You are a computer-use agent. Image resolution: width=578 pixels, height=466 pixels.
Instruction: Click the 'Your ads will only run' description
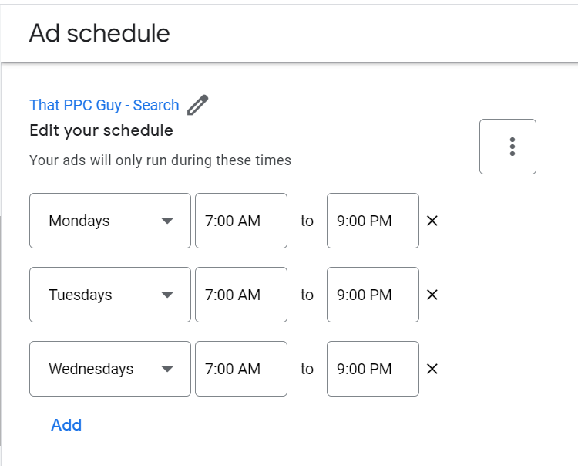click(x=160, y=160)
